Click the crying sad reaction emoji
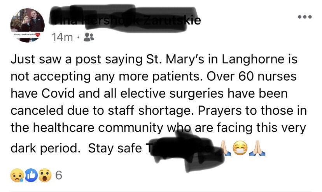The width and height of the screenshot is (322, 192). coord(17,175)
